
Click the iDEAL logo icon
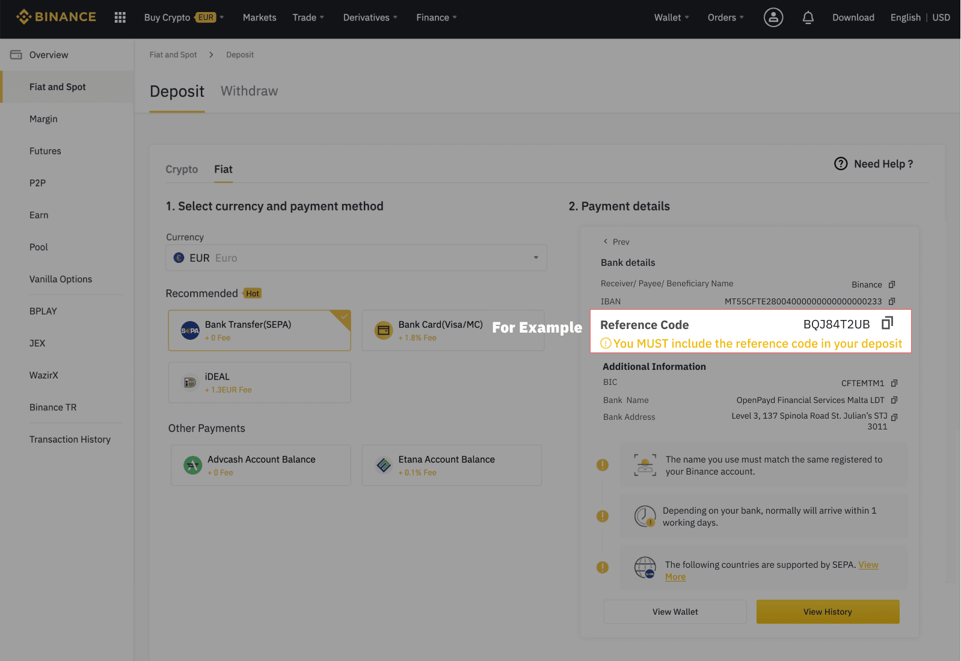pos(190,383)
